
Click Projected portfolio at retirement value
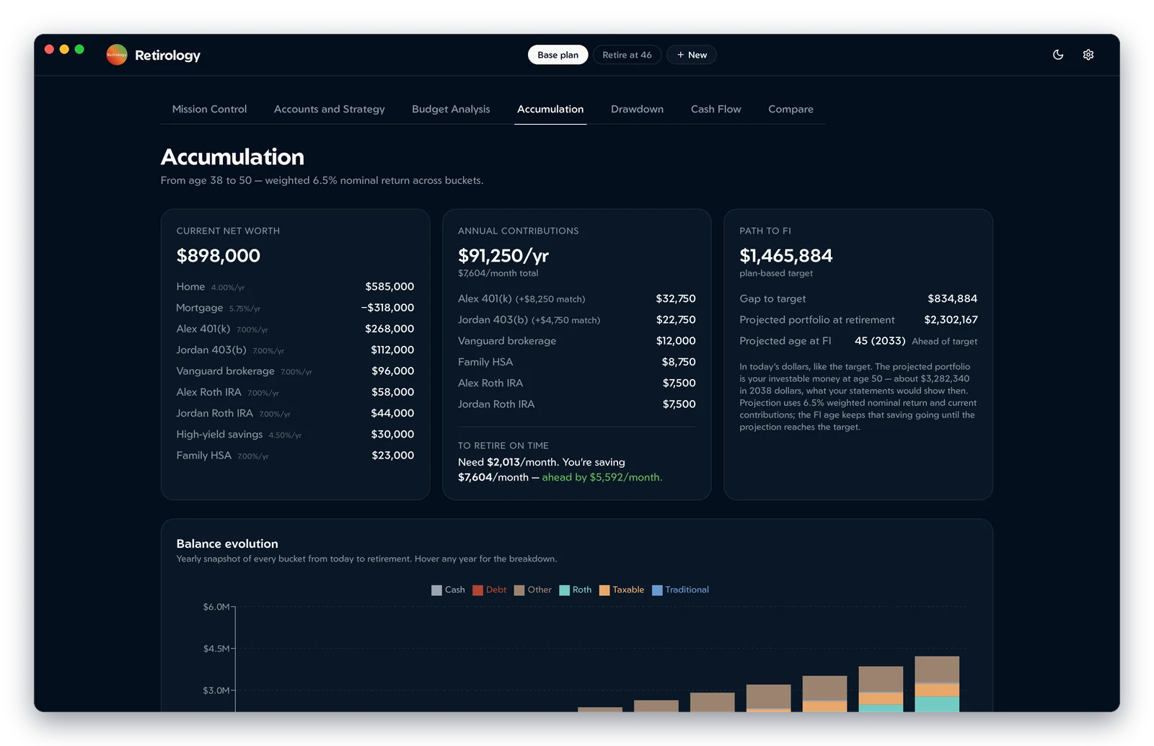951,320
